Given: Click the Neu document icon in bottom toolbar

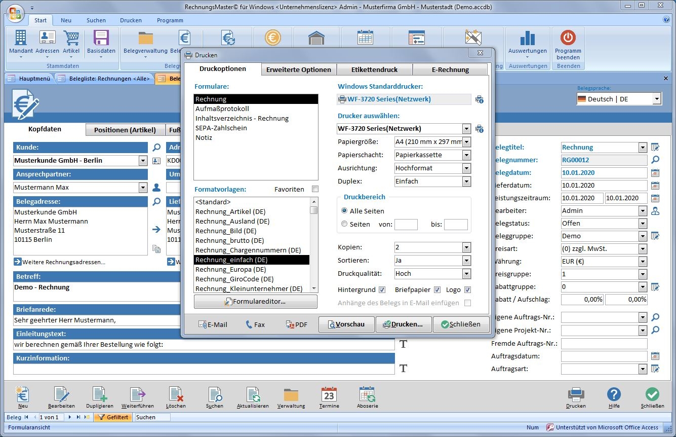Looking at the screenshot, I should pos(23,394).
